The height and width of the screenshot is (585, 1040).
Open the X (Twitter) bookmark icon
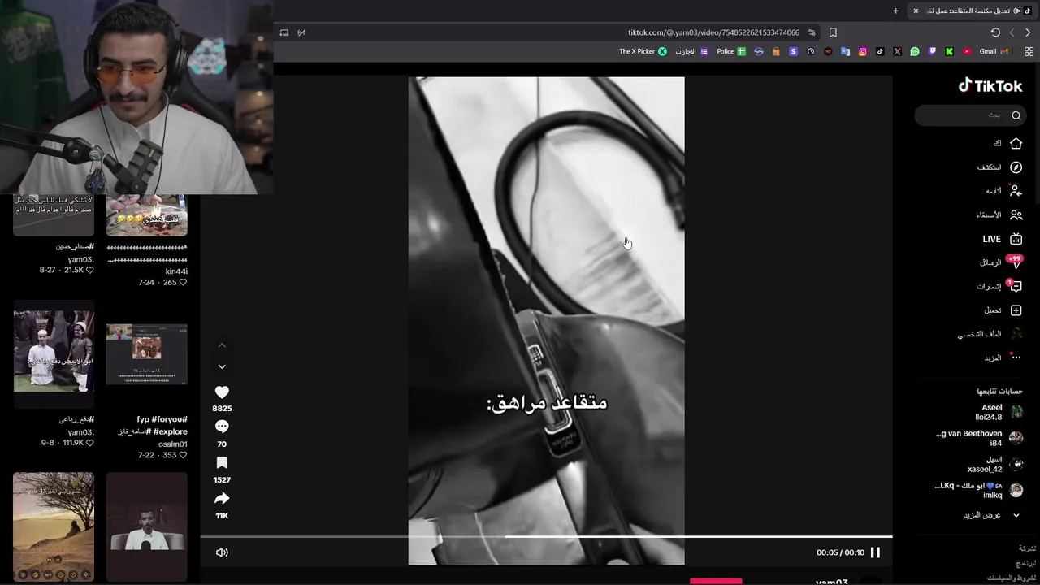click(x=897, y=51)
